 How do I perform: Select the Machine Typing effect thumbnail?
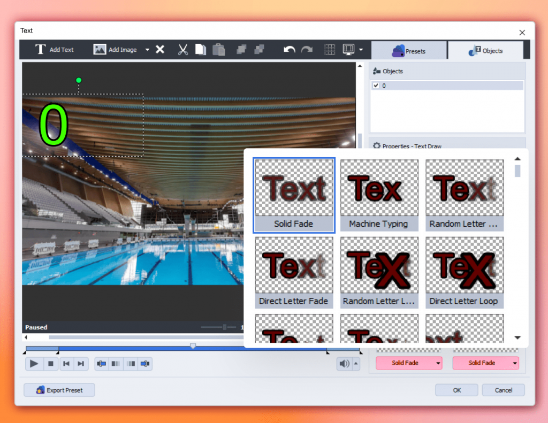(378, 195)
